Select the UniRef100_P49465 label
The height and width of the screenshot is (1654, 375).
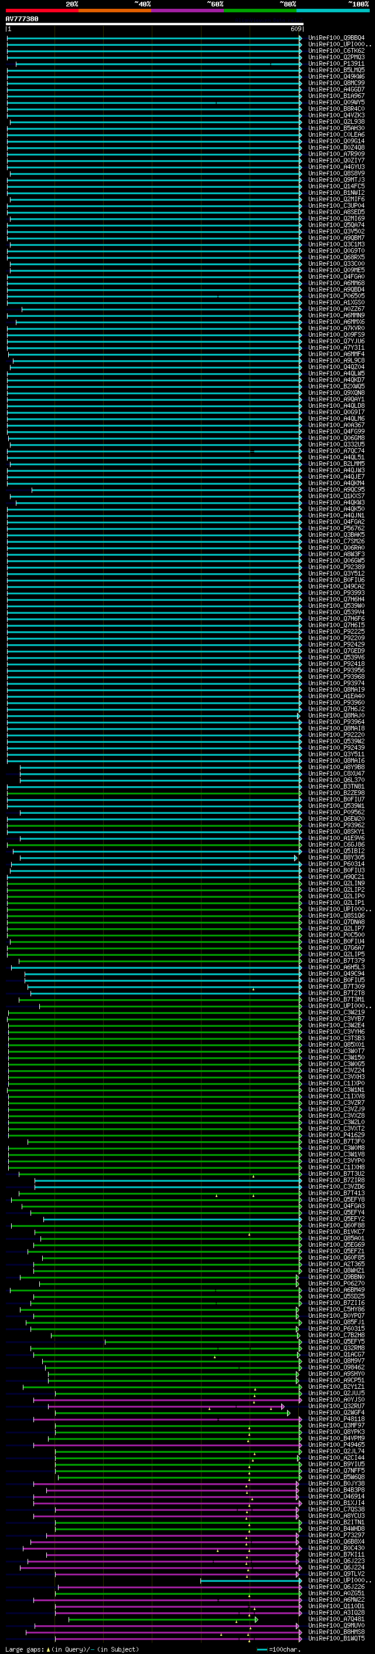[x=336, y=1445]
